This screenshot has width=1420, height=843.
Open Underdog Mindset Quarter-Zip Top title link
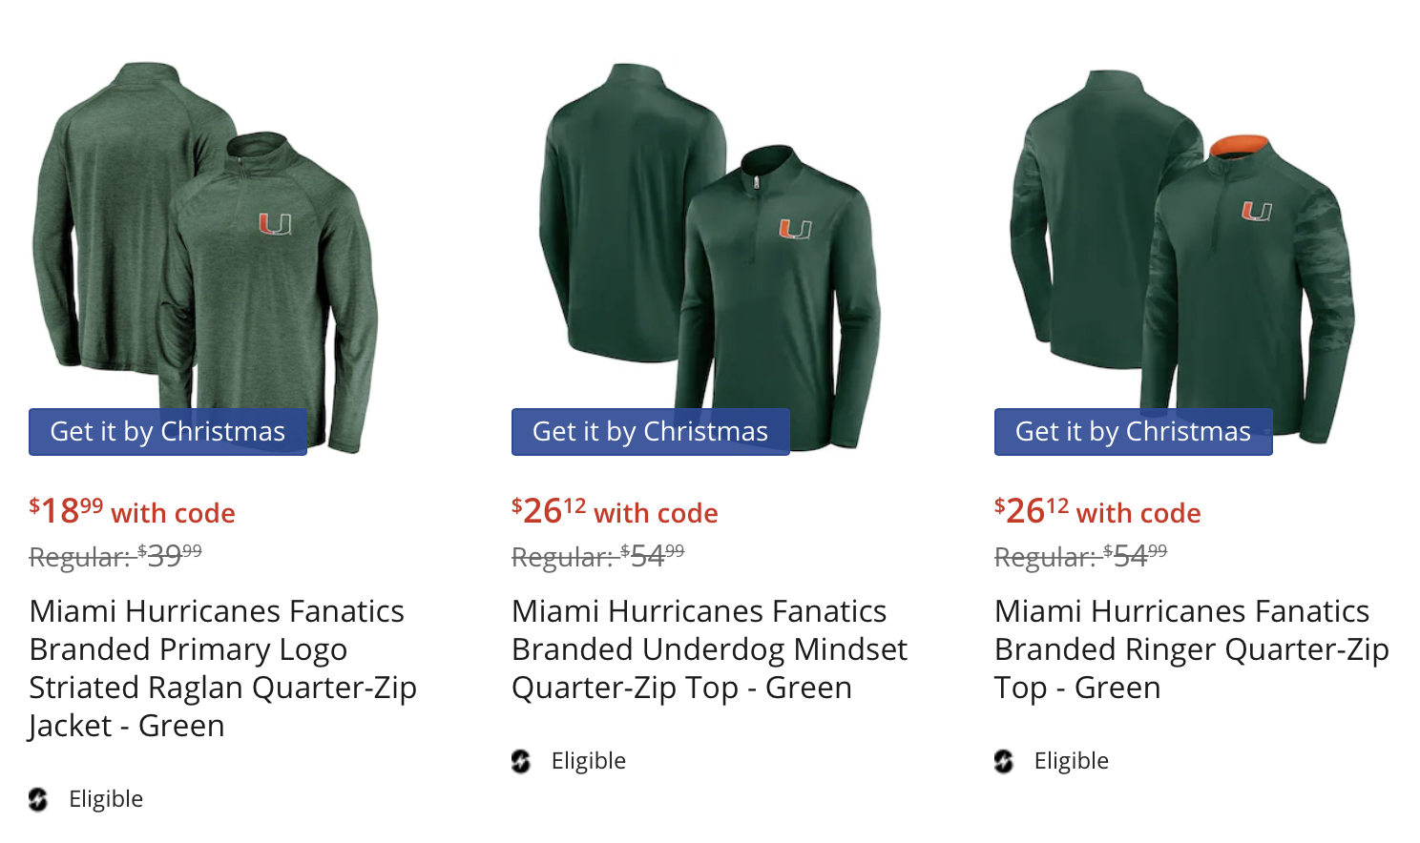[709, 648]
